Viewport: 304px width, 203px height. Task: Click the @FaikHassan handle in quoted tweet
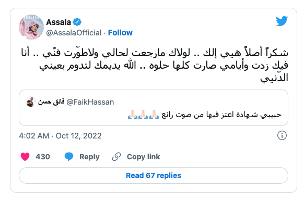pyautogui.click(x=90, y=102)
